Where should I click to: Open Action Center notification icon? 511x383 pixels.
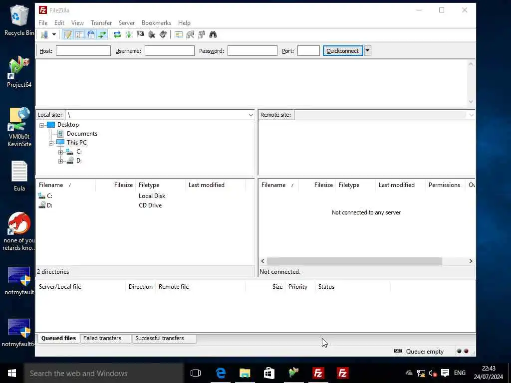click(x=445, y=373)
